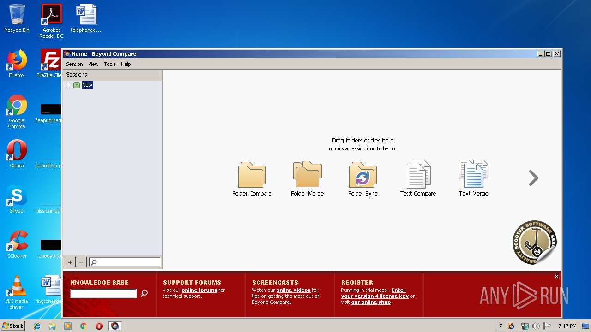The width and height of the screenshot is (591, 332).
Task: Open the Windows Start menu
Action: [12, 326]
